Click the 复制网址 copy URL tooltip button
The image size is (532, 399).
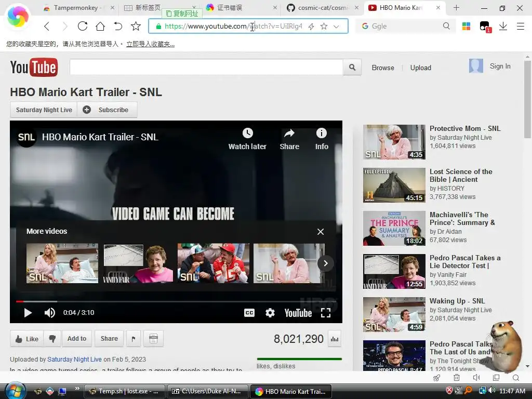(x=182, y=14)
